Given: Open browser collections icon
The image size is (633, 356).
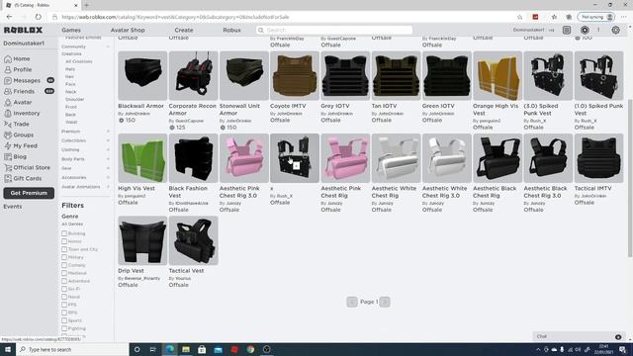Looking at the screenshot, I should pyautogui.click(x=569, y=17).
